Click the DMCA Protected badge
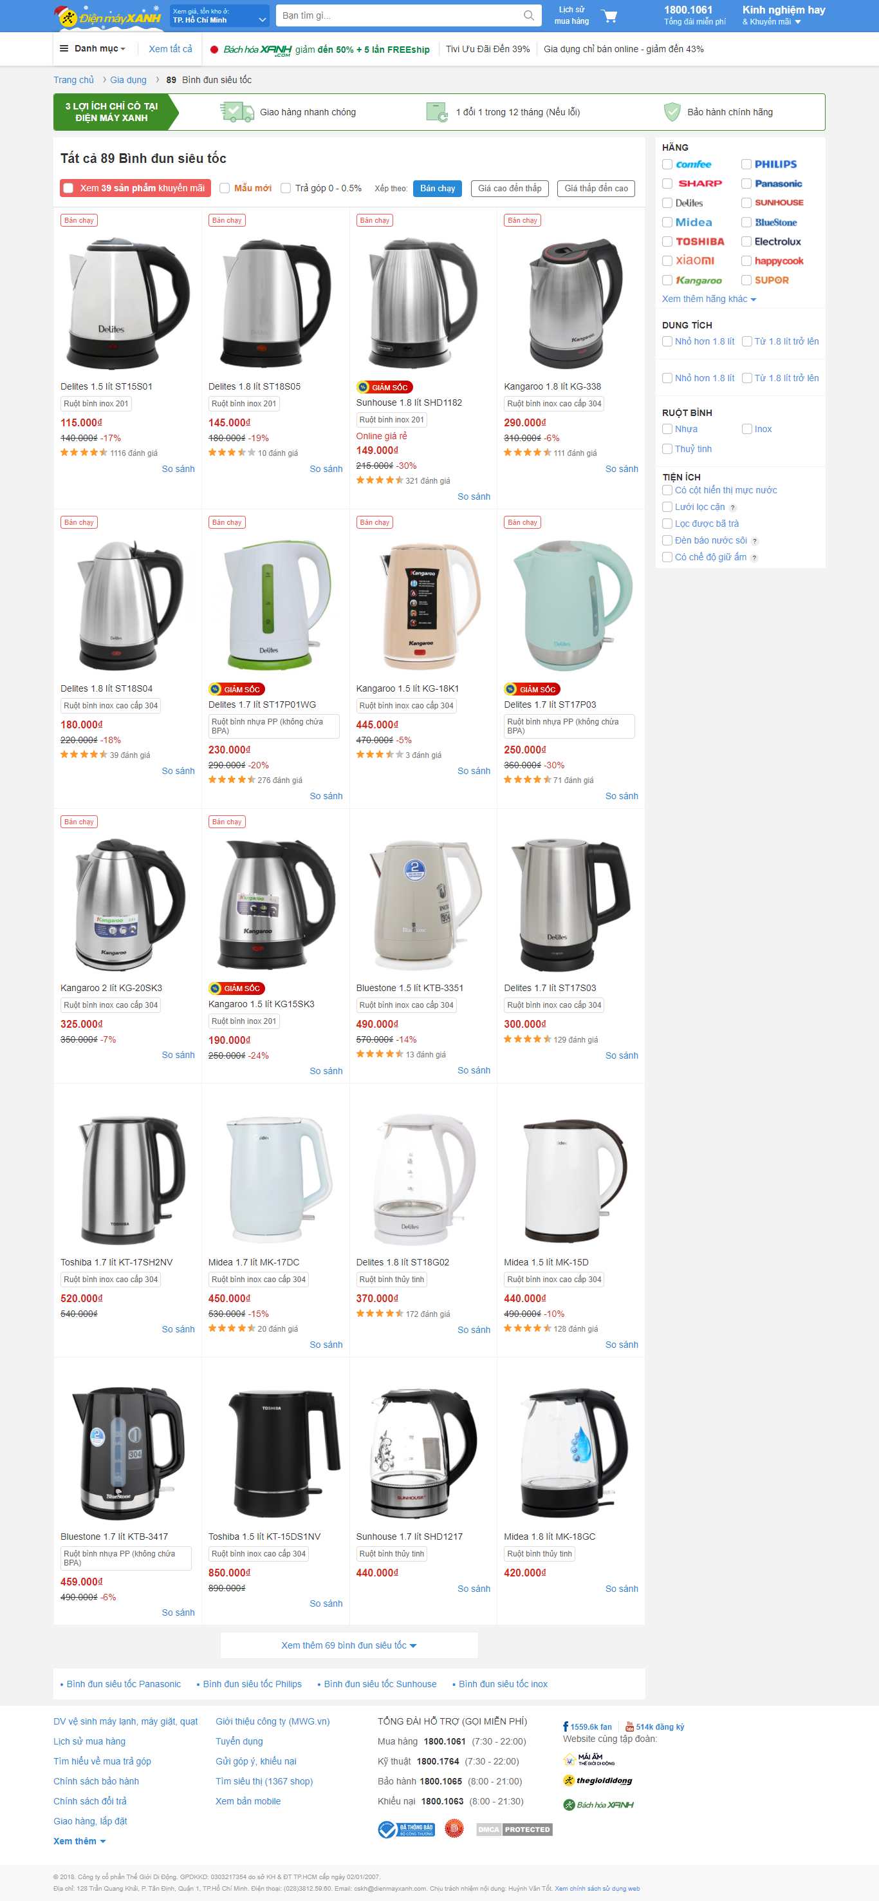This screenshot has height=1901, width=879. click(x=514, y=1830)
